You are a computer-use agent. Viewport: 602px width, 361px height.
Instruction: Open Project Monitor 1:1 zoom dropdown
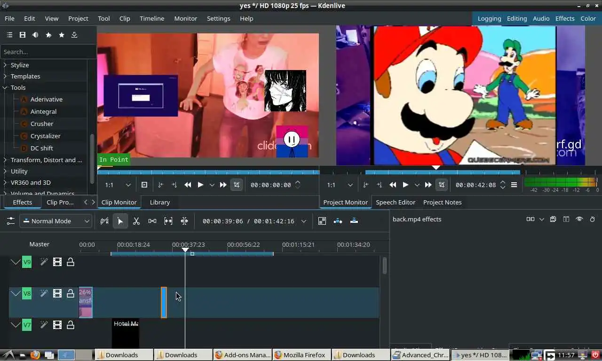340,185
